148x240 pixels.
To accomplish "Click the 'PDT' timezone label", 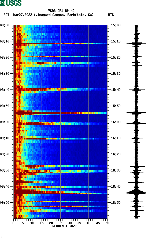I will tap(6, 15).
